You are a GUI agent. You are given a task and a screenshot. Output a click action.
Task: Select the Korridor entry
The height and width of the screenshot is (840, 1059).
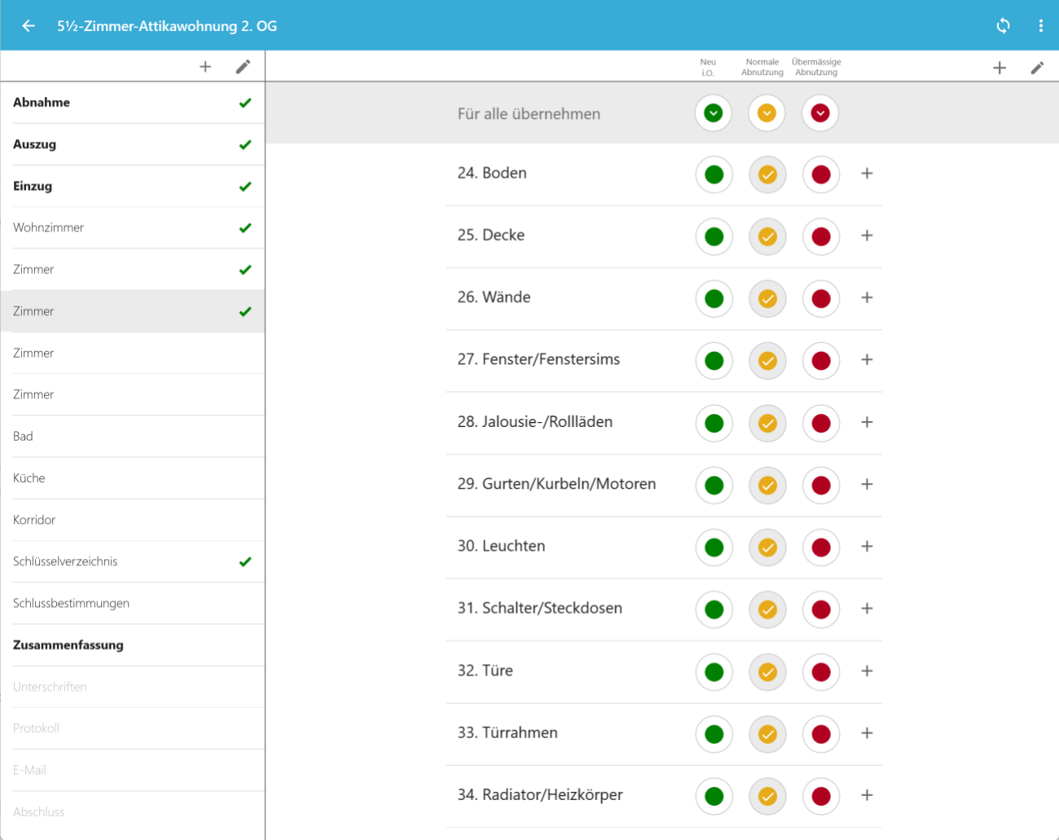point(133,520)
